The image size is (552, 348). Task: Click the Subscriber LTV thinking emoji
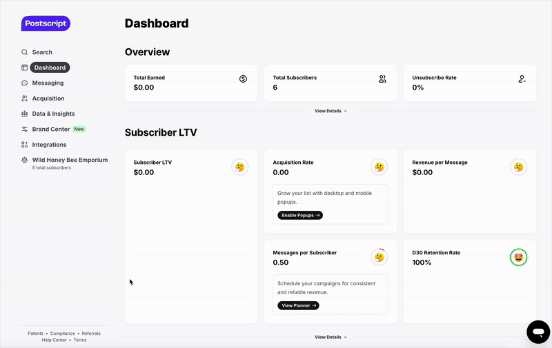239,167
